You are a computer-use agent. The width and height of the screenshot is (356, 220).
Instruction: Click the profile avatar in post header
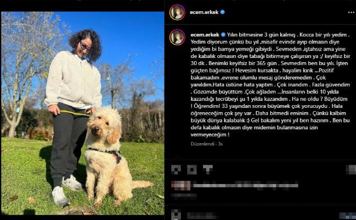(177, 12)
